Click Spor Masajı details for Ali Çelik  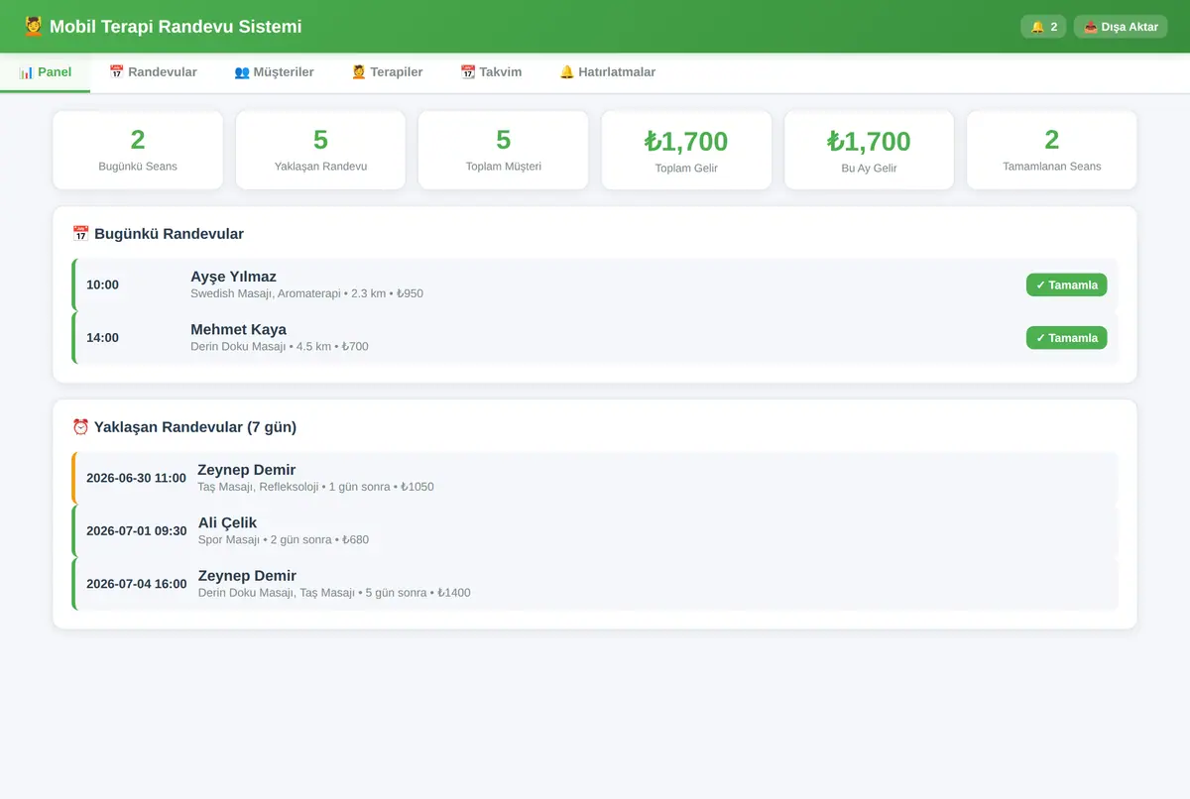[x=284, y=540]
